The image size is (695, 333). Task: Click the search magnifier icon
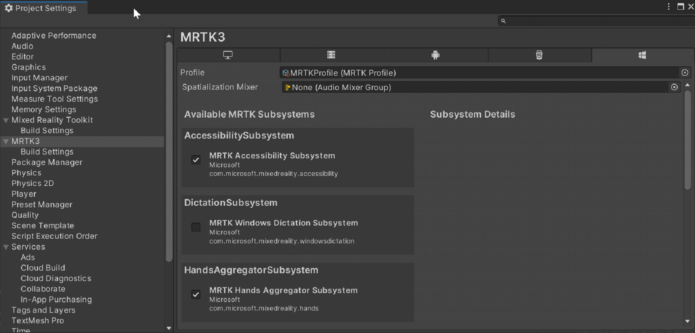[x=503, y=21]
